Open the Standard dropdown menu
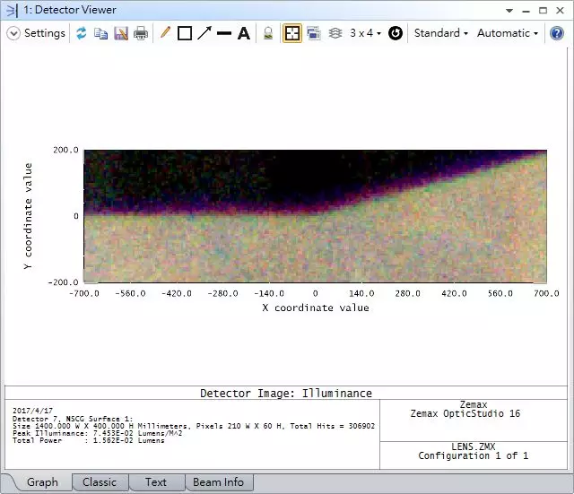 pyautogui.click(x=441, y=33)
